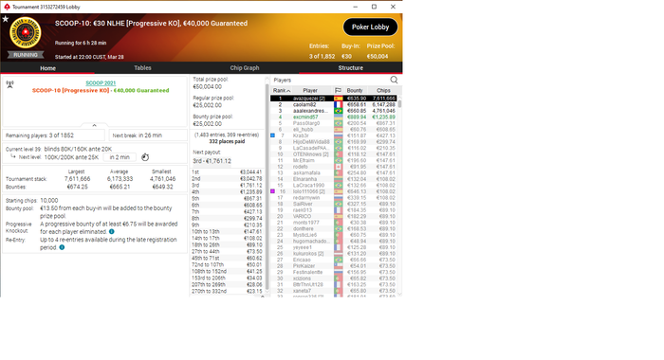Select player row askamafala
The height and width of the screenshot is (360, 664).
[333, 172]
